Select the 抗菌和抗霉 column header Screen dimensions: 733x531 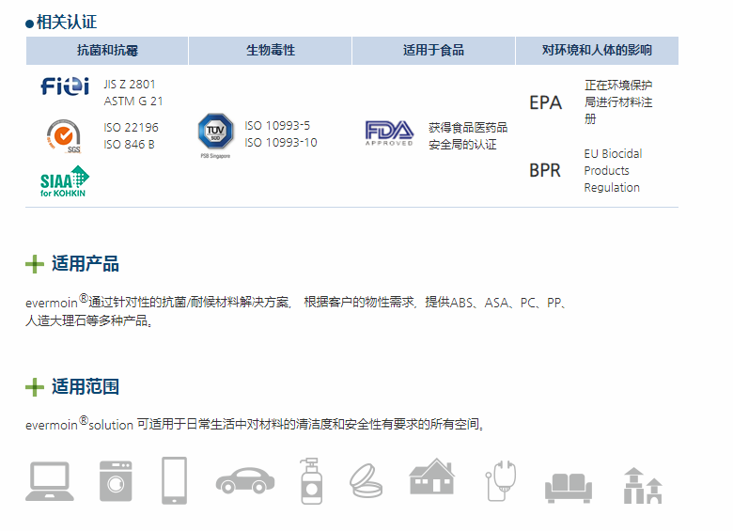tap(107, 51)
